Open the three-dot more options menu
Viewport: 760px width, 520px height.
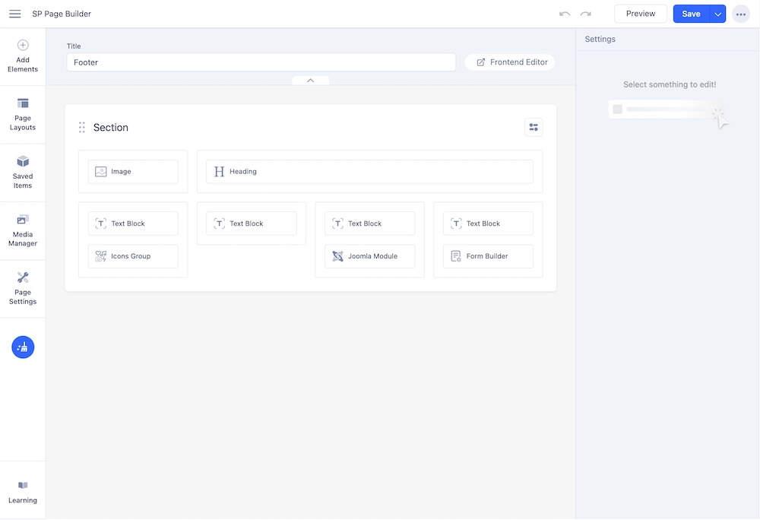coord(740,14)
